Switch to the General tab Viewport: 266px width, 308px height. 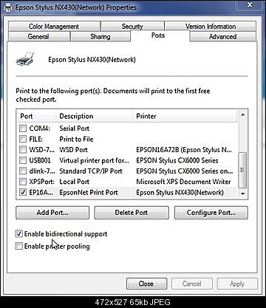coord(38,37)
